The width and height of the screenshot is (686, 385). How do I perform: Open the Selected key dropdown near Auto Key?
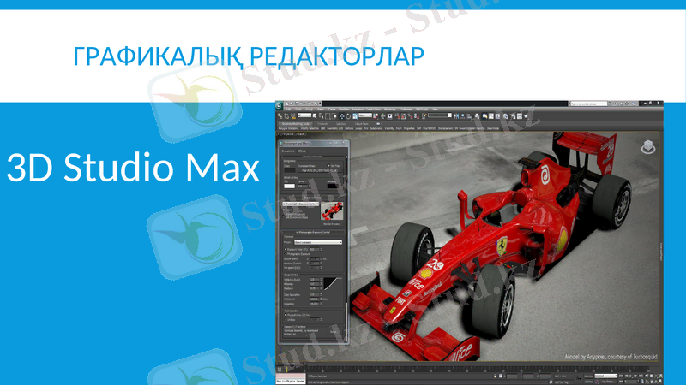pos(606,376)
